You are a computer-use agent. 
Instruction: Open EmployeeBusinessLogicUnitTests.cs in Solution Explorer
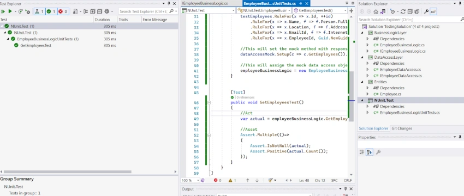click(410, 113)
